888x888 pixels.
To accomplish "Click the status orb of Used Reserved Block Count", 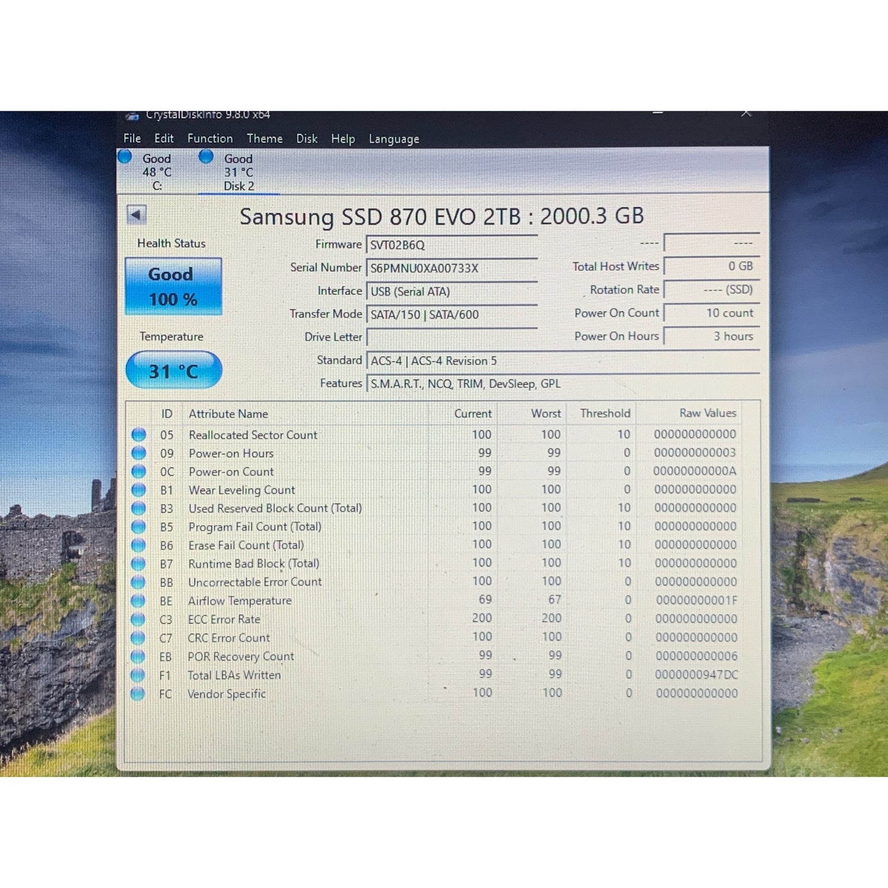I will pyautogui.click(x=139, y=508).
